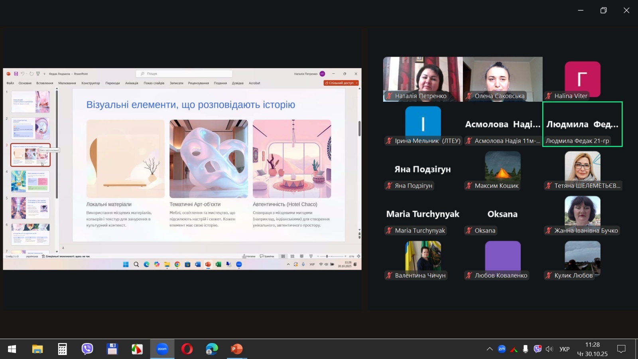
Task: Expand hidden system tray icons chevron
Action: [490, 349]
